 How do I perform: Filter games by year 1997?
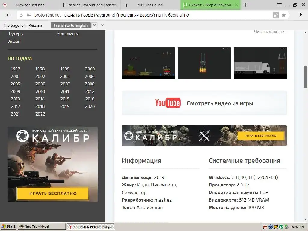(x=15, y=69)
